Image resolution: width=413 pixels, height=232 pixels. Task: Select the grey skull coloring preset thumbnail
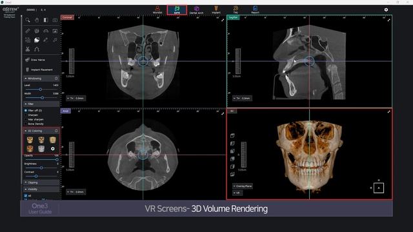(x=41, y=149)
